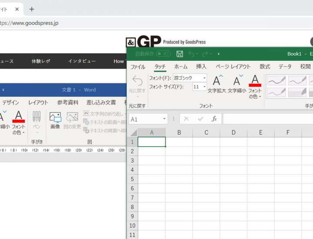The height and width of the screenshot is (239, 313).
Task: Switch to the ホーム tab in Excel
Action: coord(181,66)
